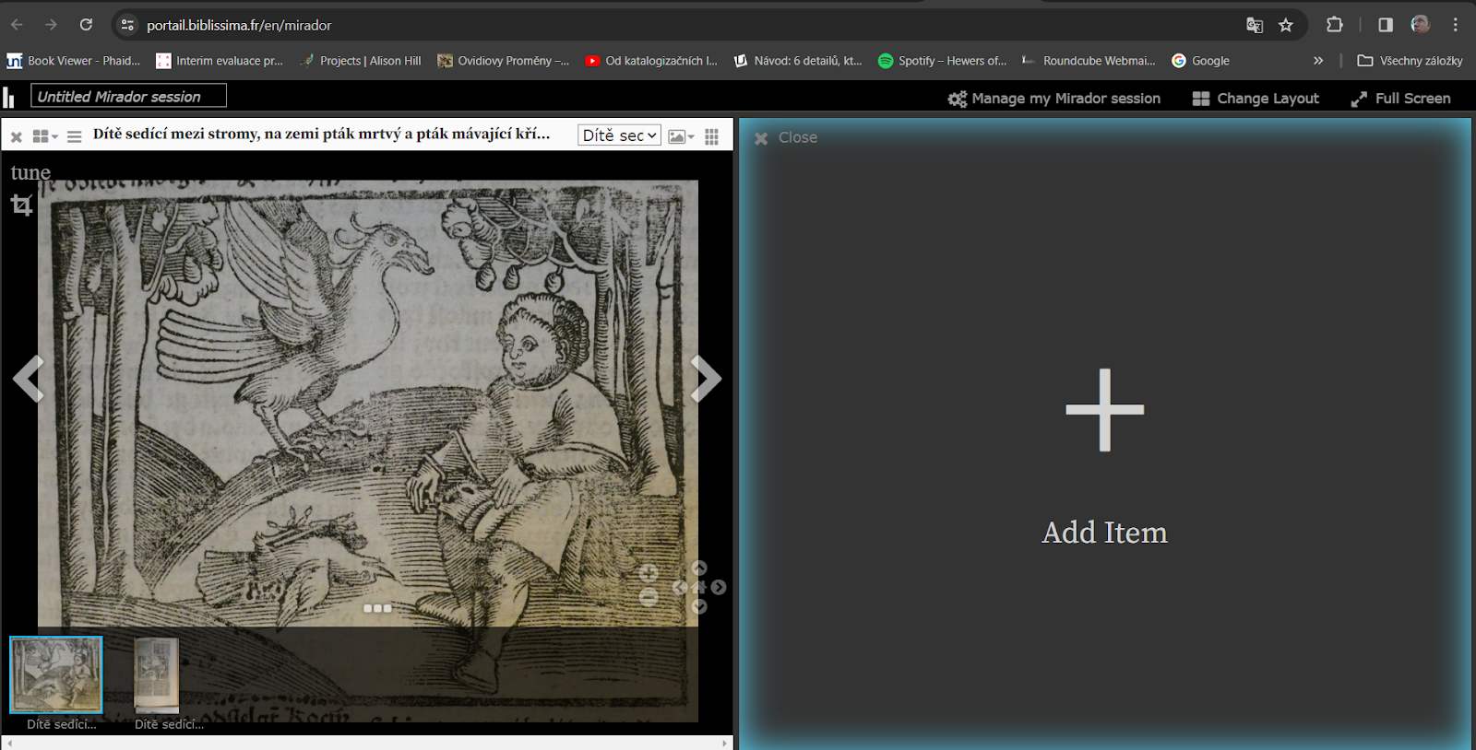Open 'Manage my Mirador session' menu
Screen dimensions: 1476x750
1054,99
